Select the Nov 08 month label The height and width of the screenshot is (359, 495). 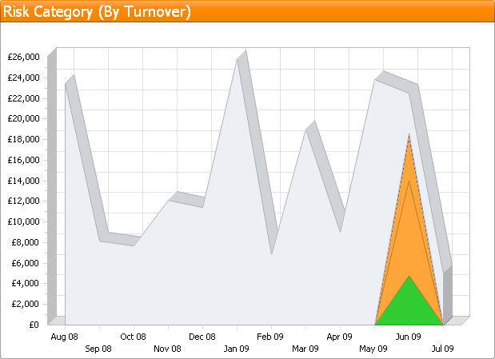point(167,349)
